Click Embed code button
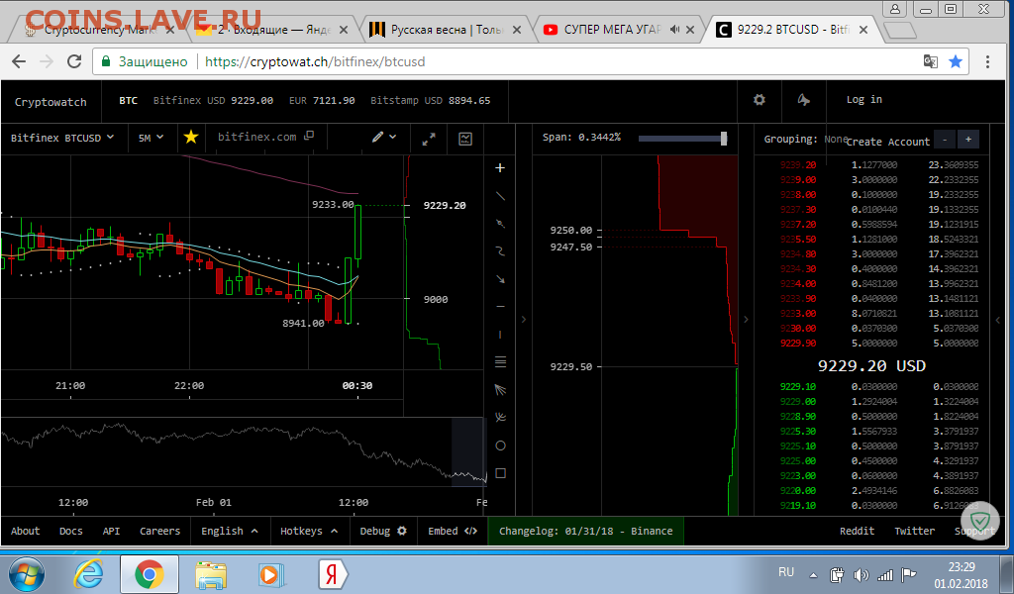 click(452, 531)
